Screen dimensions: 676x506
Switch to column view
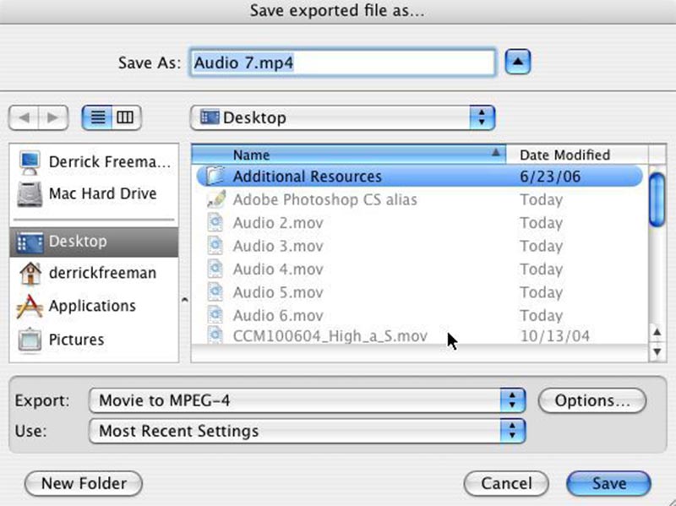[x=125, y=117]
